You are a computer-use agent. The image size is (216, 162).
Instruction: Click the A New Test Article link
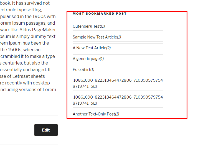point(89,48)
